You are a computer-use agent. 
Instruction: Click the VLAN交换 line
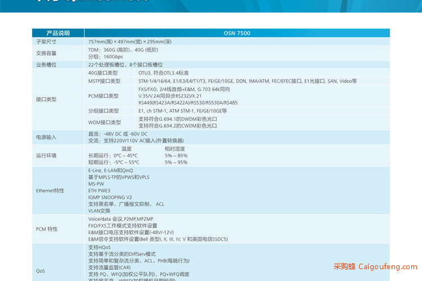(x=99, y=211)
